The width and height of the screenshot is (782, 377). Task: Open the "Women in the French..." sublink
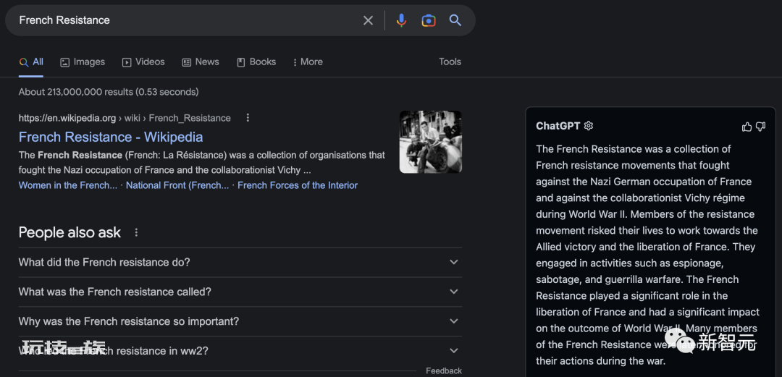pos(68,185)
